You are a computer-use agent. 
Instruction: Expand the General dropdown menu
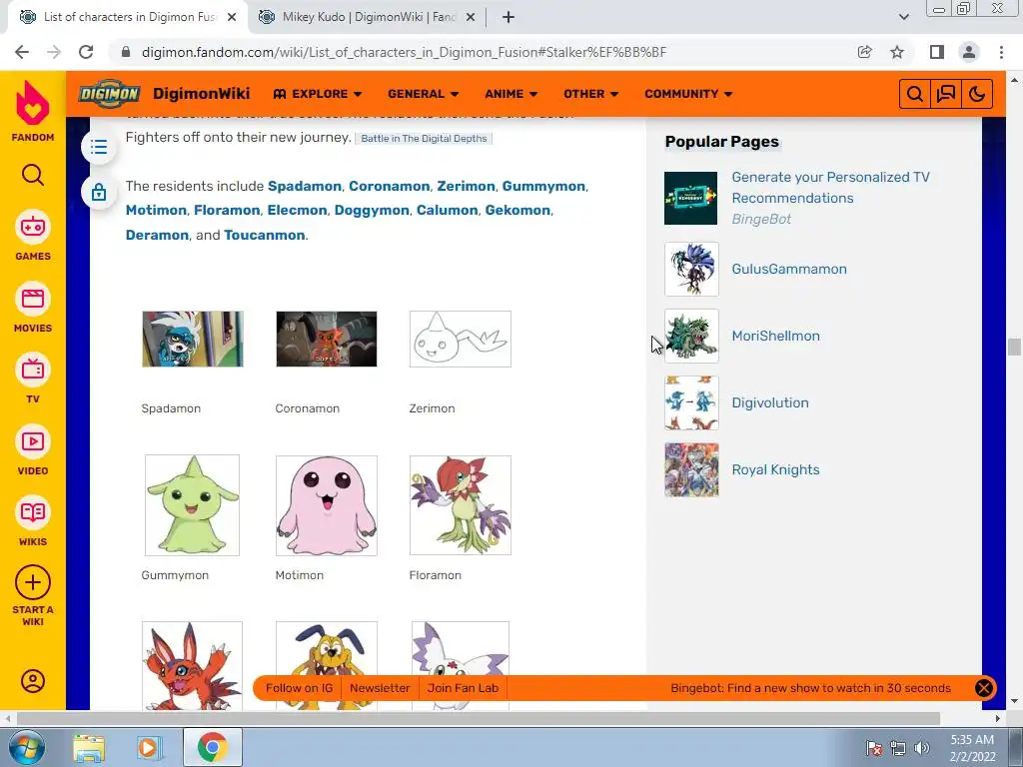(423, 94)
